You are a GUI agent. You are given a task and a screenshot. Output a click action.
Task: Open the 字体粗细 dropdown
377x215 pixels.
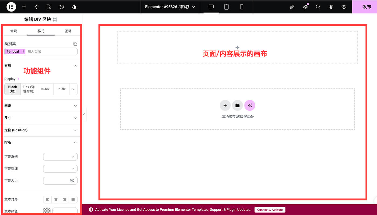(60, 169)
